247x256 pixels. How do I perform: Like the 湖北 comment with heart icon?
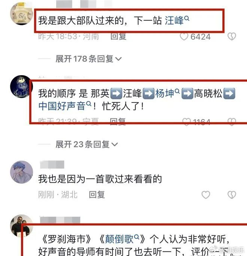(206, 195)
